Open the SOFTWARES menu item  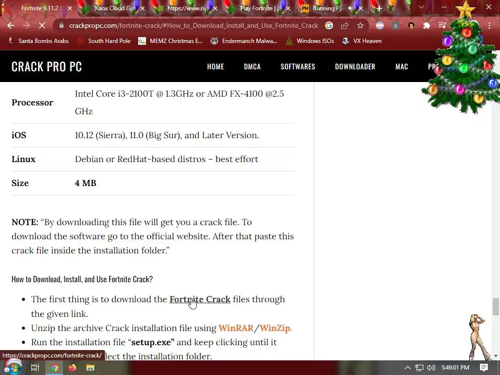[298, 66]
